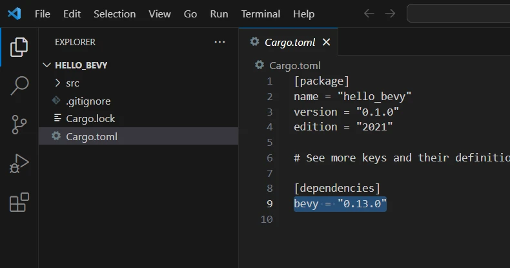Open the Source Control view

pos(19,124)
